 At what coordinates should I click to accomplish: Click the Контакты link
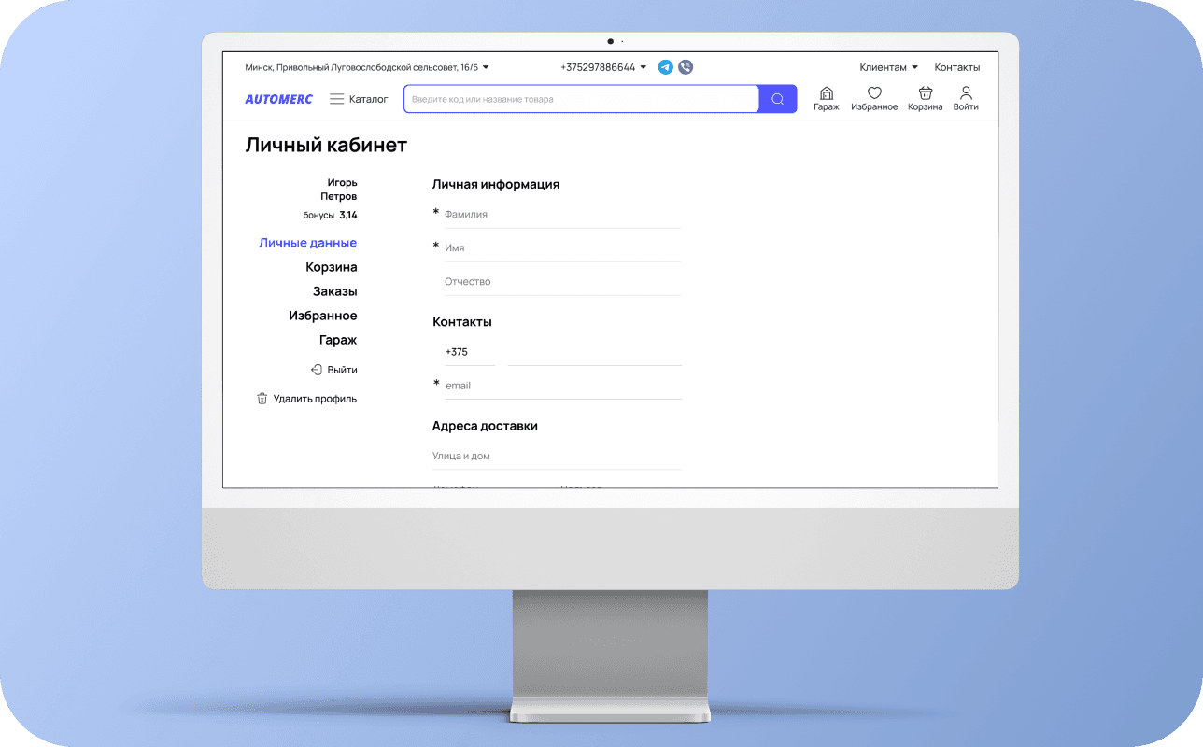click(x=956, y=67)
